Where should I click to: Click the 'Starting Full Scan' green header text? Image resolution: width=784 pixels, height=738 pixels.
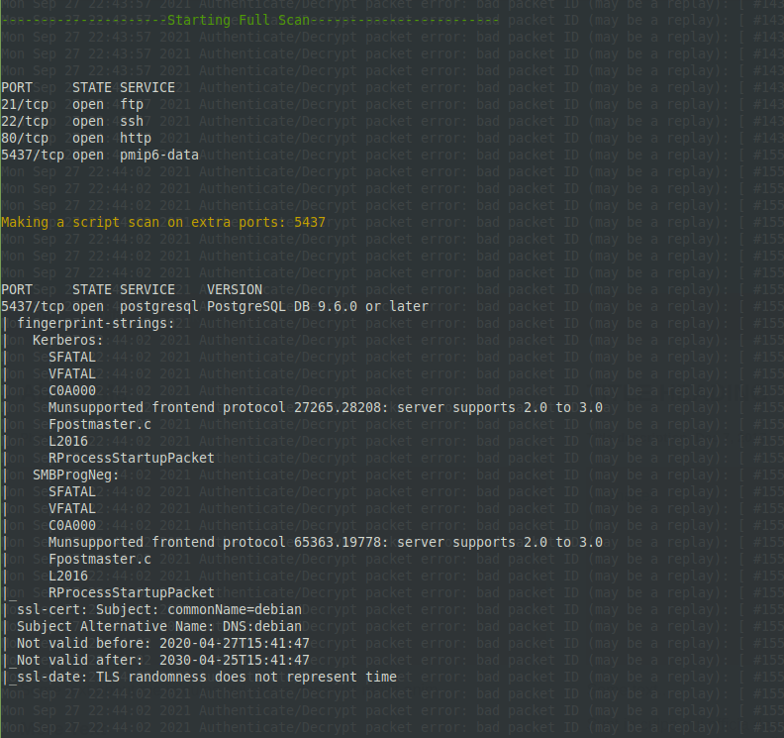[x=239, y=21]
